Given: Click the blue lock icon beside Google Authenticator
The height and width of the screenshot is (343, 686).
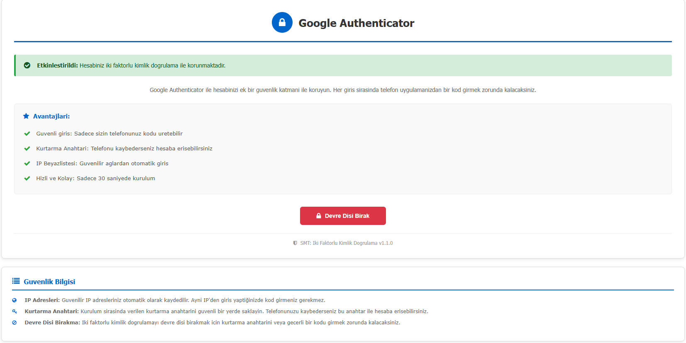Looking at the screenshot, I should [x=282, y=22].
